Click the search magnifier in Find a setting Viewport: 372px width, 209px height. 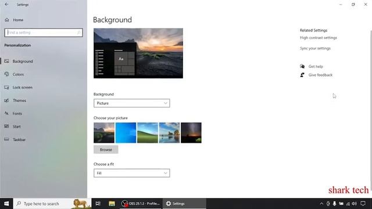pos(79,33)
